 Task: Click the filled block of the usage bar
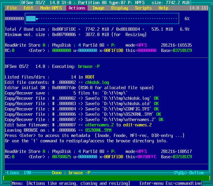(30, 19)
